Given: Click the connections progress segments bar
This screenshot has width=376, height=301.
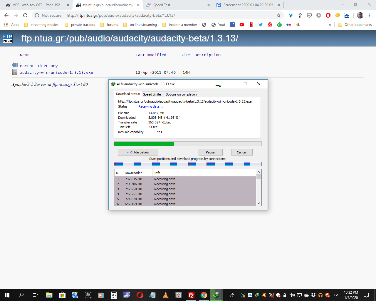Looking at the screenshot, I should coord(188,164).
